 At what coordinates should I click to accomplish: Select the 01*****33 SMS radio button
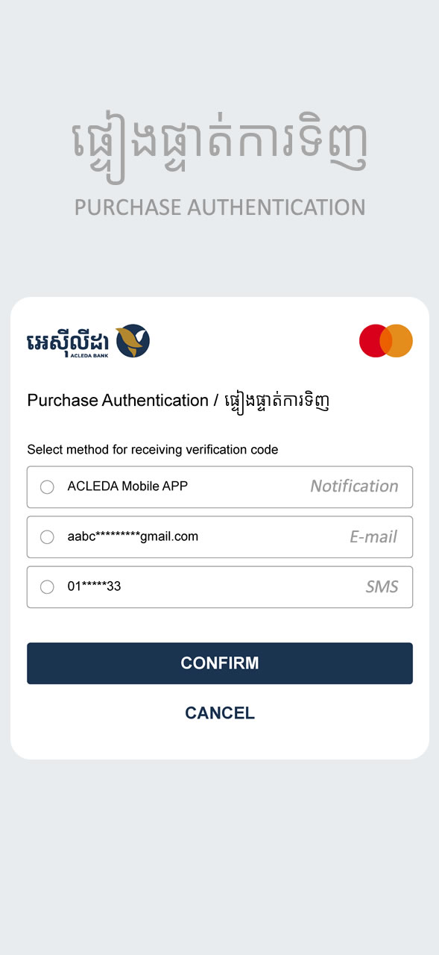(x=47, y=587)
